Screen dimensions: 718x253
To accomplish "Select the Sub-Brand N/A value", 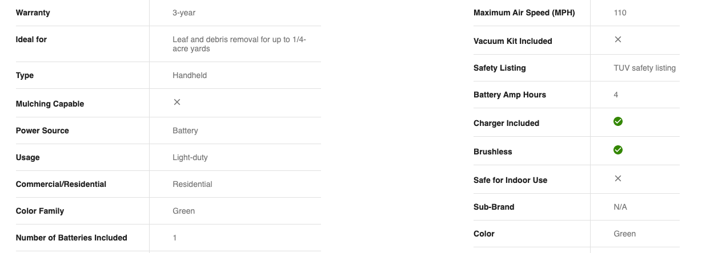I will pyautogui.click(x=620, y=207).
